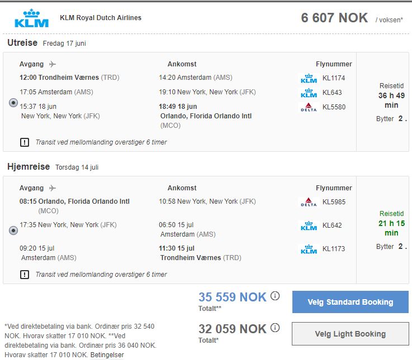Click the Utreise heading
Screen dimensions: 412x360
[x=22, y=42]
